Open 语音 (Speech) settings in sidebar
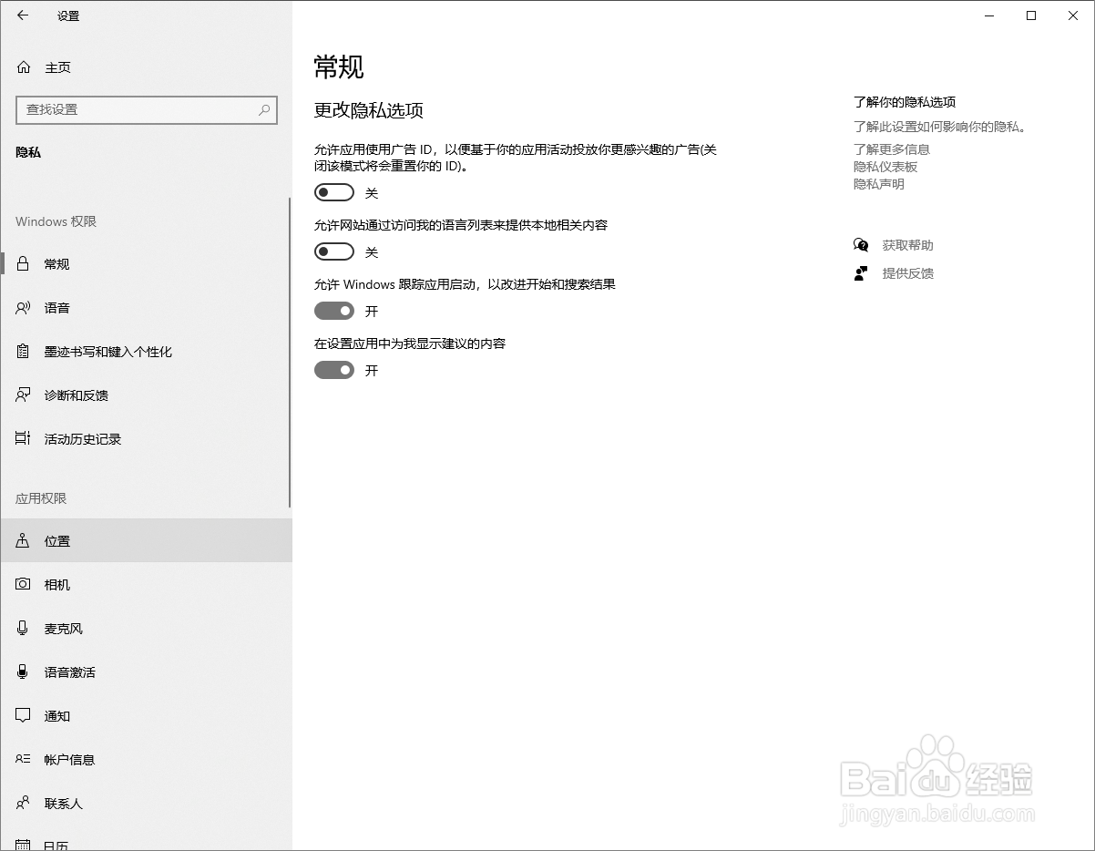The image size is (1095, 851). coord(56,307)
